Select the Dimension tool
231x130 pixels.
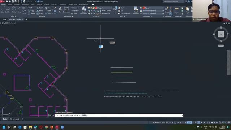point(66,10)
